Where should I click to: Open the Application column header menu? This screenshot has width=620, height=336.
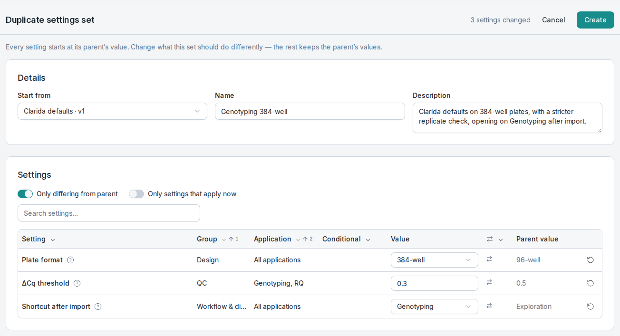[298, 240]
